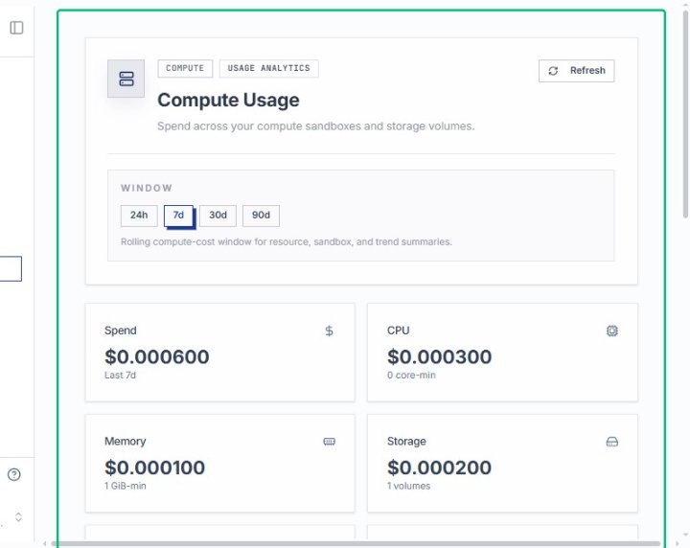The height and width of the screenshot is (548, 690).
Task: Click the COMPUTE tag
Action: 185,69
